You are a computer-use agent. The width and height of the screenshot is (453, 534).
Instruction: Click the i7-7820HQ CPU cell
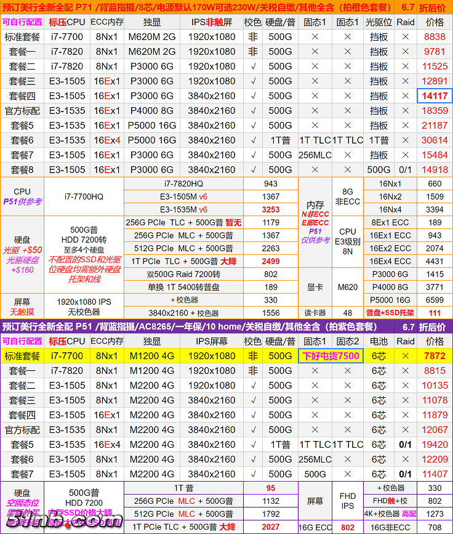click(184, 184)
